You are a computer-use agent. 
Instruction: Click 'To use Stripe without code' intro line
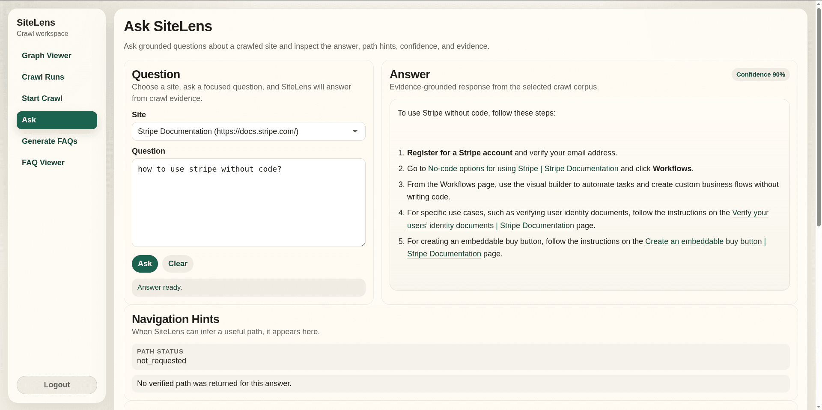pyautogui.click(x=477, y=113)
